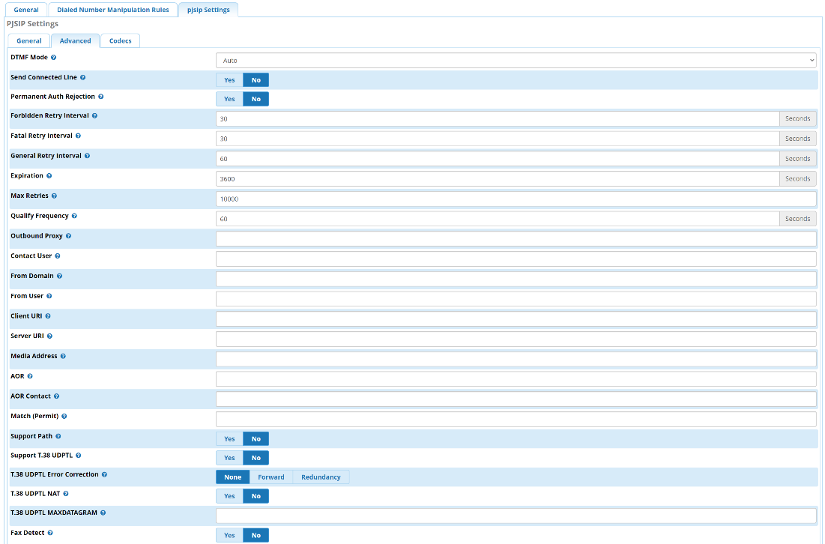825x544 pixels.
Task: Open the DTMF Mode dropdown
Action: point(516,60)
